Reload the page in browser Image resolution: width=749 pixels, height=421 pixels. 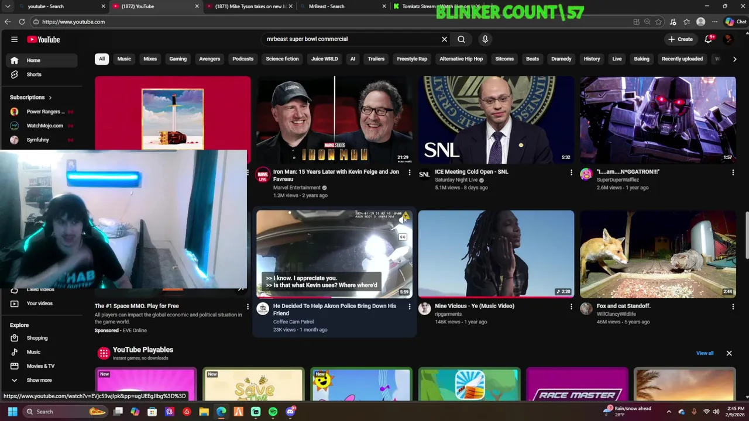pos(22,22)
